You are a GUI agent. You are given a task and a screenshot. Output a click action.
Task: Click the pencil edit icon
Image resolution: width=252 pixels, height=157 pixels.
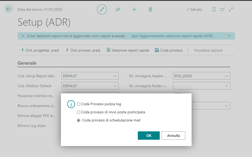click(x=102, y=9)
